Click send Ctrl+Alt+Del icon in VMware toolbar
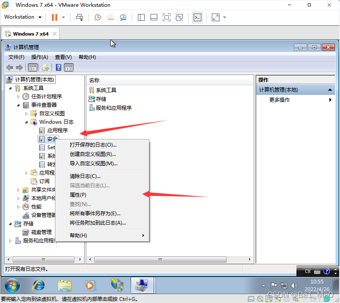Screen dimensions: 340x303 [80, 17]
